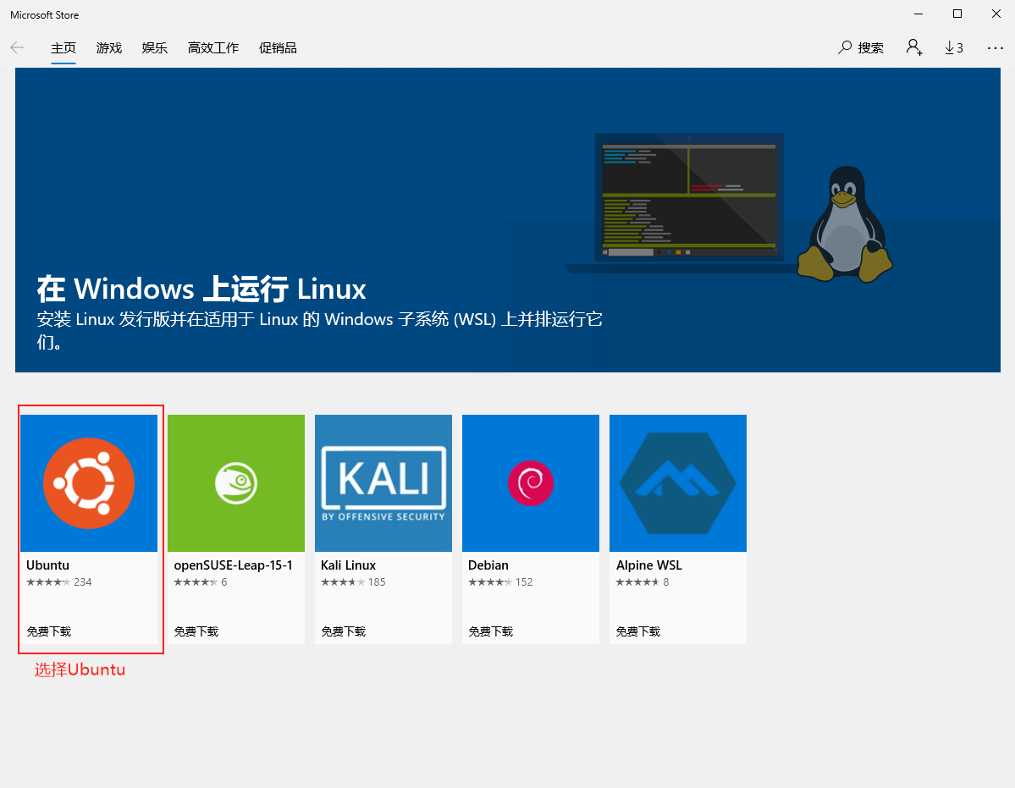Go to the 促销品 tab

tap(278, 47)
